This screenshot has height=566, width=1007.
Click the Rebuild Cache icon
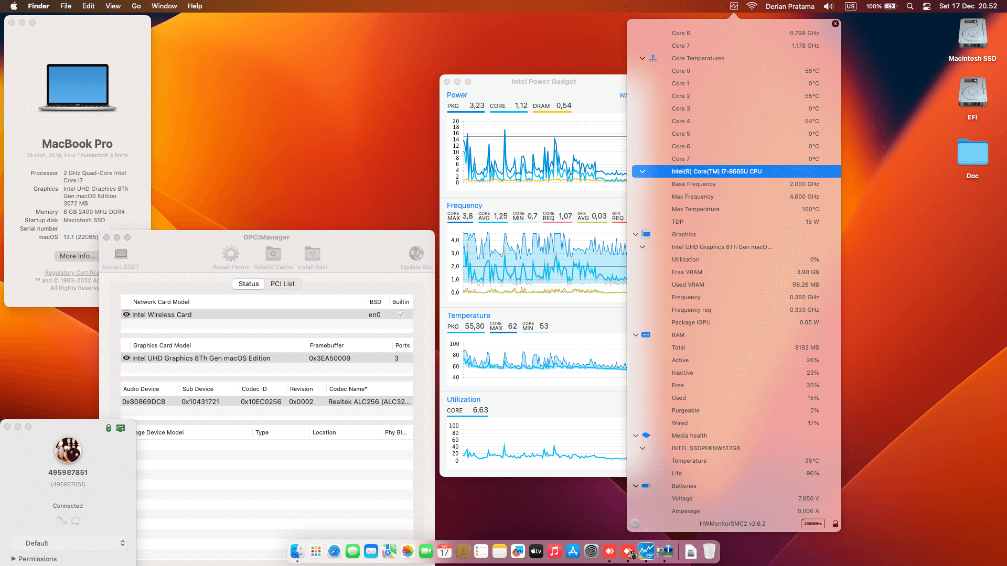pyautogui.click(x=273, y=255)
